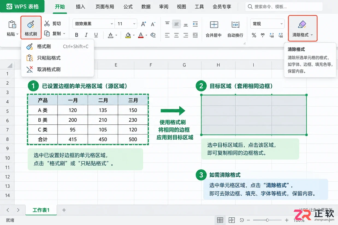
Task: Click the Paste (粘贴) clipboard icon
Action: [x=12, y=25]
